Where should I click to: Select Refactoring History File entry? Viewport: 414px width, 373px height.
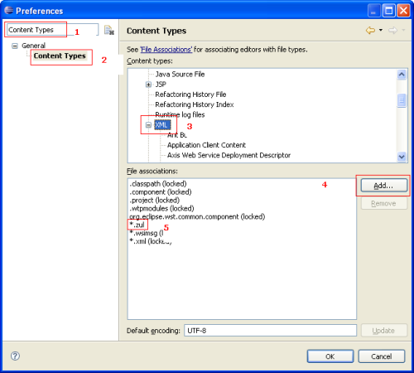[190, 94]
